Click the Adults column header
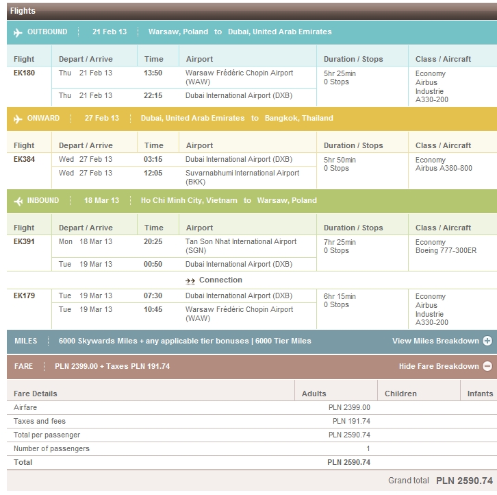497x495 pixels. point(314,394)
